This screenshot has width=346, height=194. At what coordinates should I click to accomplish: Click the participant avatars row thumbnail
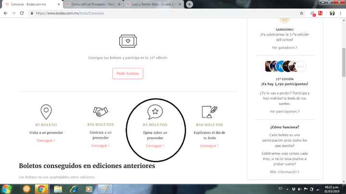pos(284,66)
